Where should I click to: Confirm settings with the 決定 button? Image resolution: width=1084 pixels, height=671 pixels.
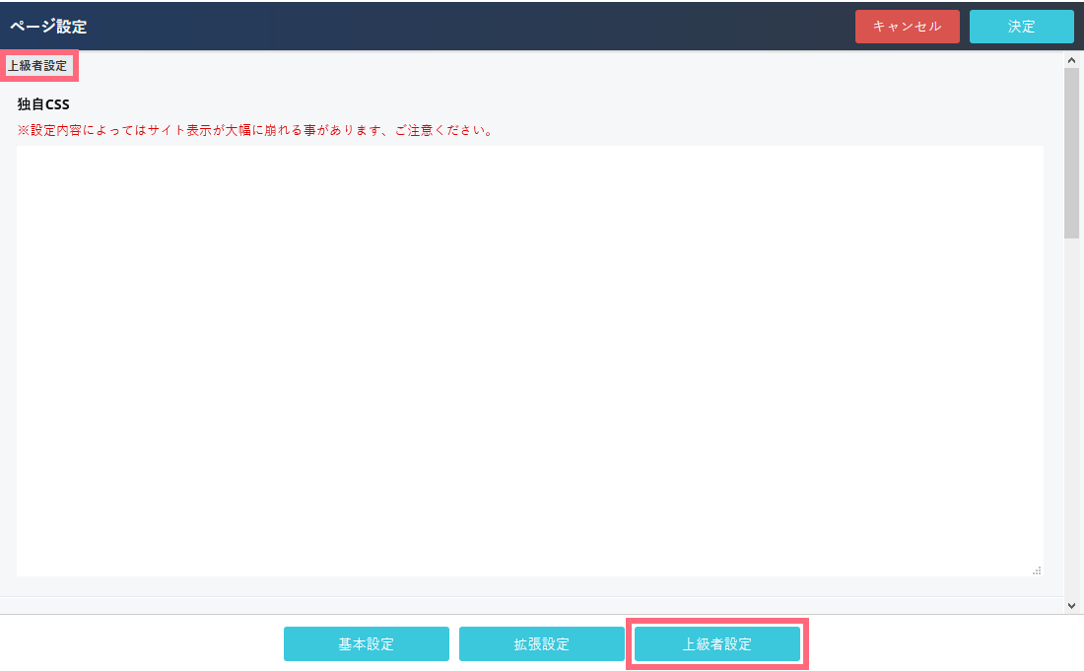click(x=1021, y=27)
